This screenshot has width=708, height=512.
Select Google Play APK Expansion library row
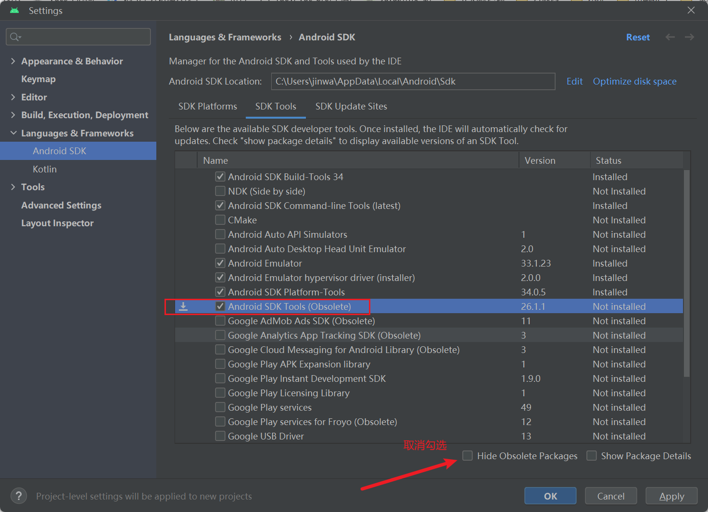[x=429, y=364]
